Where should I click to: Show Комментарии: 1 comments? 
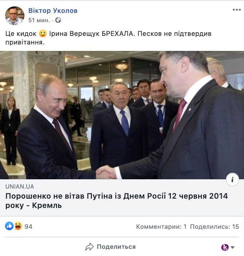coord(161,227)
